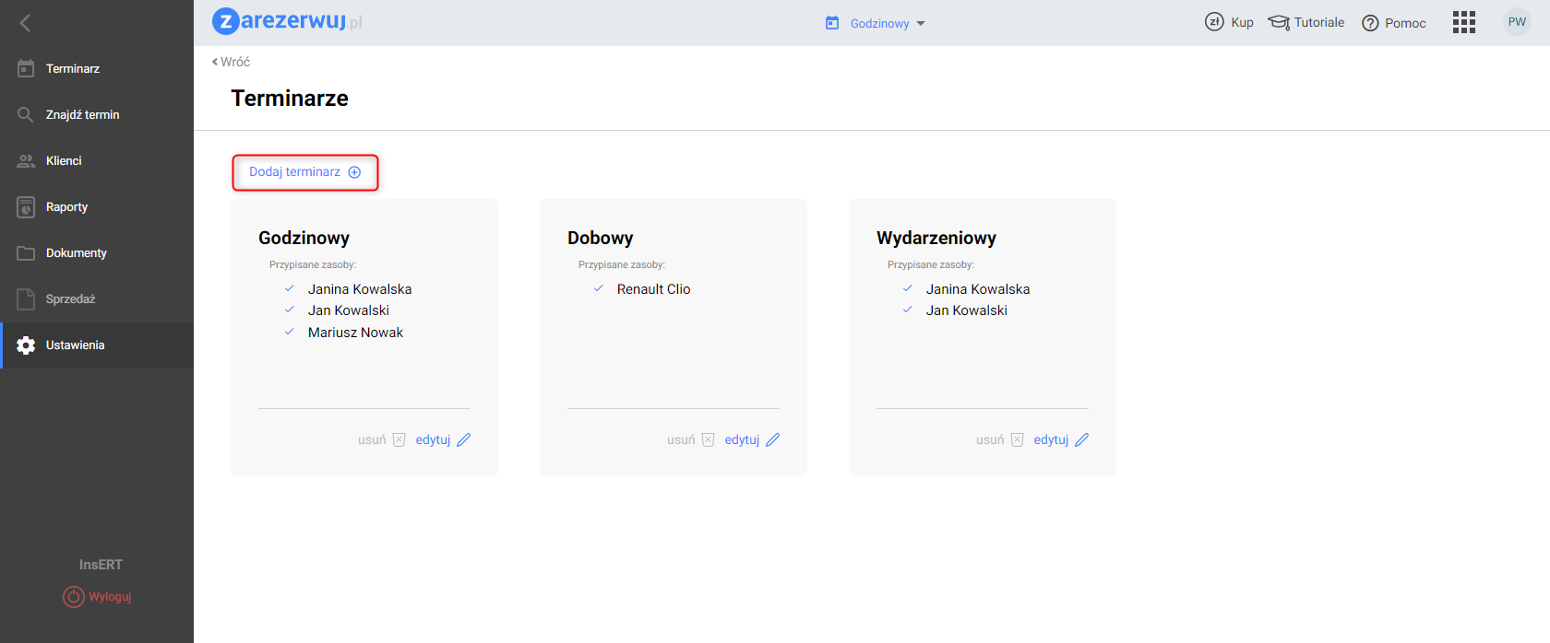Image resolution: width=1550 pixels, height=643 pixels.
Task: Go back via Wróć link
Action: 232,62
